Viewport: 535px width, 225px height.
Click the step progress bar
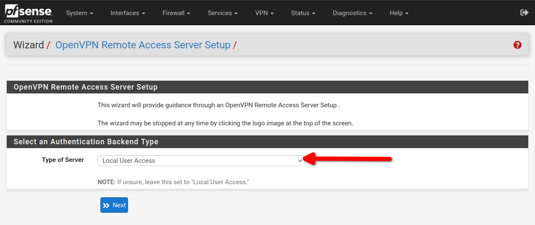tap(267, 68)
